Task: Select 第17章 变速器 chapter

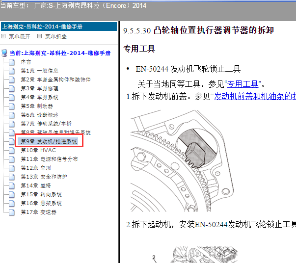Action: pyautogui.click(x=38, y=212)
